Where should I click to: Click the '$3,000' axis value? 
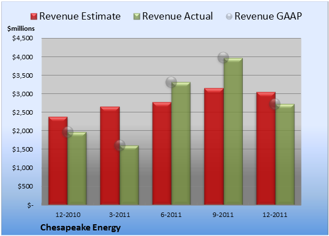[22, 94]
